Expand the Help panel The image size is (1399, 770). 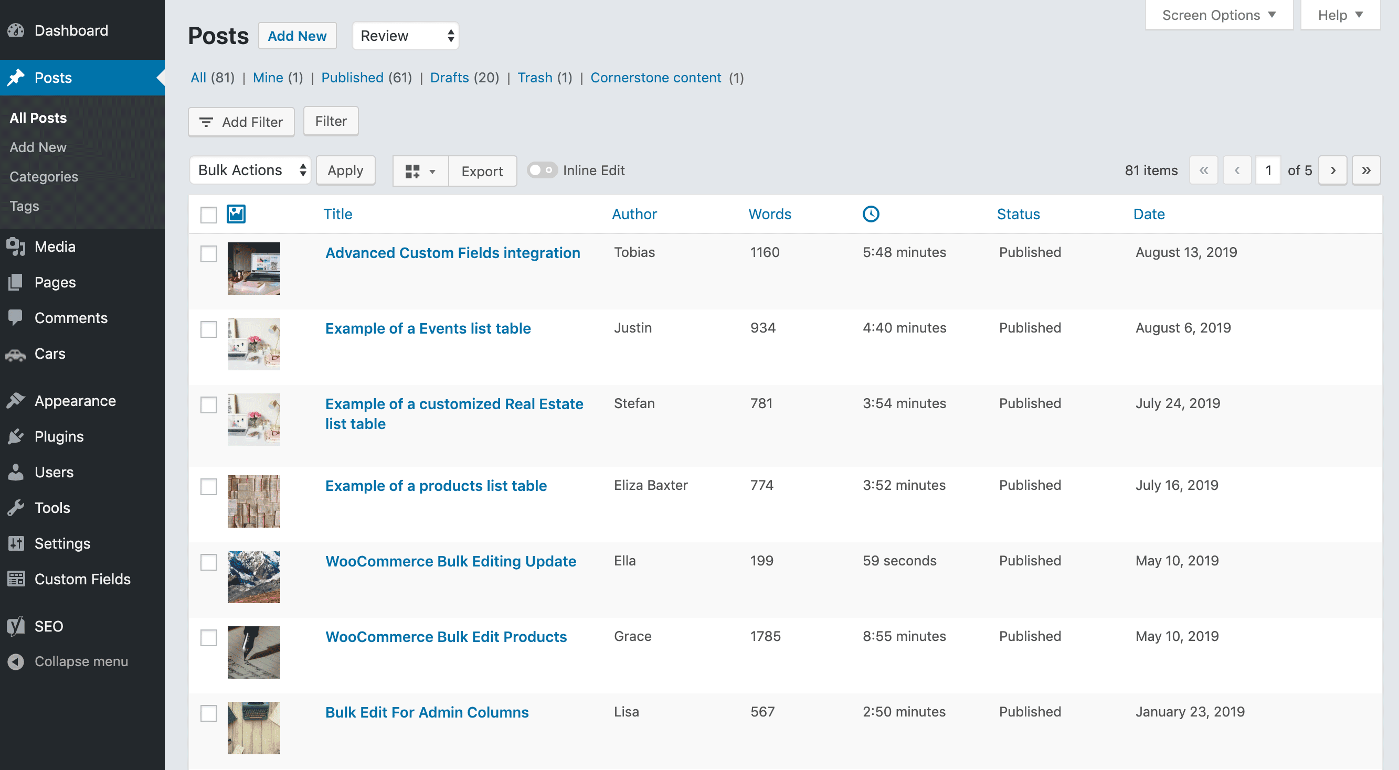(x=1340, y=15)
